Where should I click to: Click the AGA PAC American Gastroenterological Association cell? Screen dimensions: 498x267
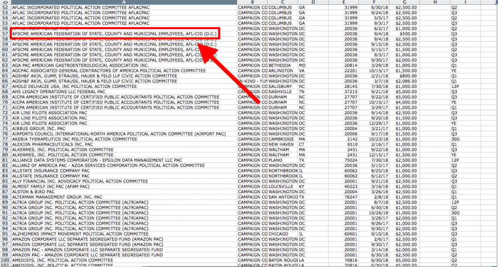[124, 66]
